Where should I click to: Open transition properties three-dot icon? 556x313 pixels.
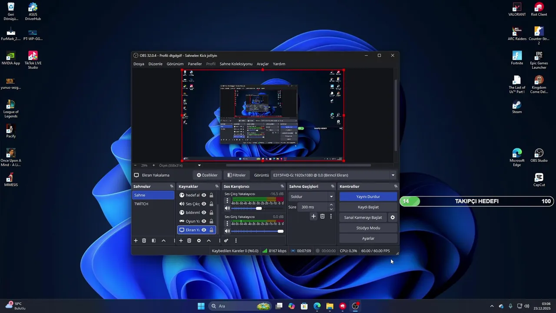point(331,216)
